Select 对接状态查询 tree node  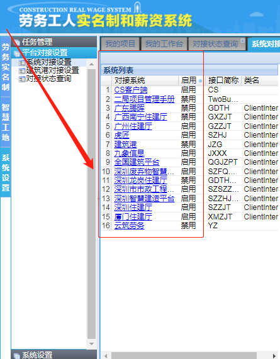click(x=48, y=79)
